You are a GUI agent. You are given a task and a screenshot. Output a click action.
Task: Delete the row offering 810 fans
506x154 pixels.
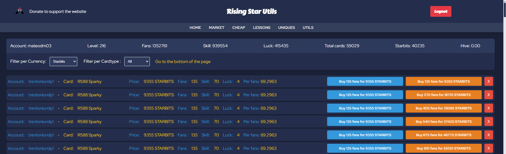489,148
